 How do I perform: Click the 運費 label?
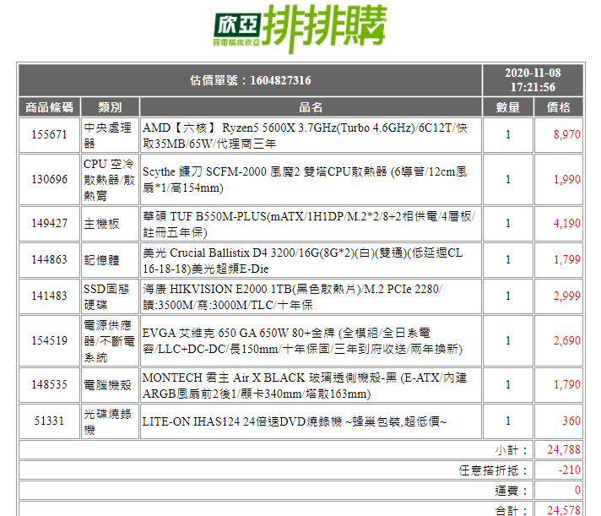pyautogui.click(x=512, y=491)
